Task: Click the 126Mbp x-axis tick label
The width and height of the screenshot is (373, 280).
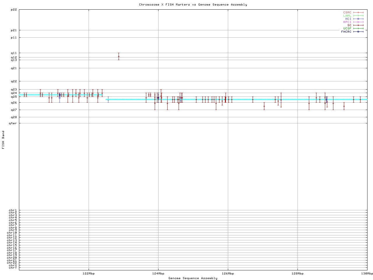Action: click(x=228, y=274)
